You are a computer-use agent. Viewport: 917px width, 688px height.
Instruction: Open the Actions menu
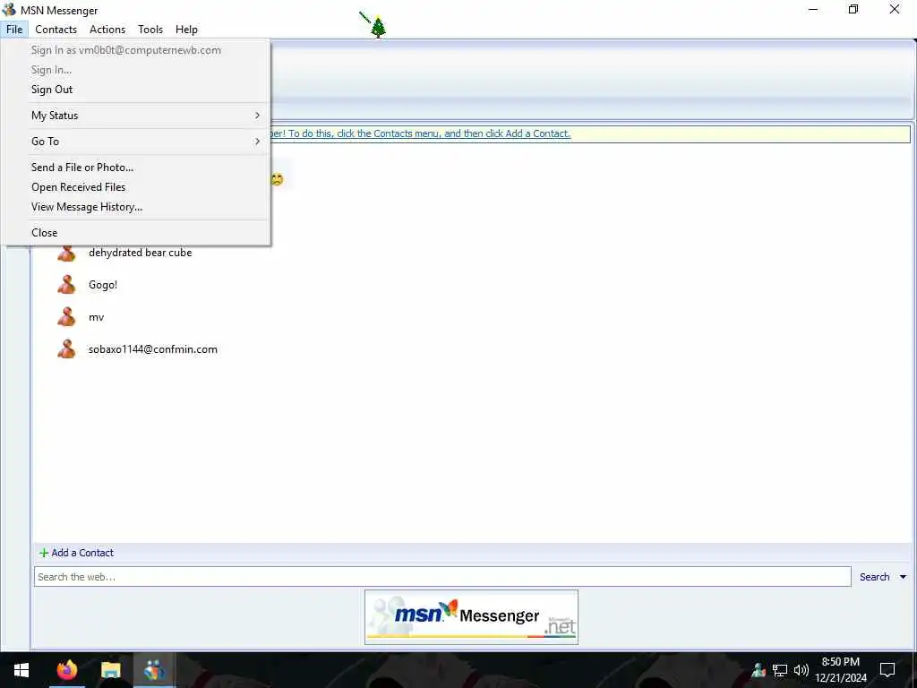[107, 30]
